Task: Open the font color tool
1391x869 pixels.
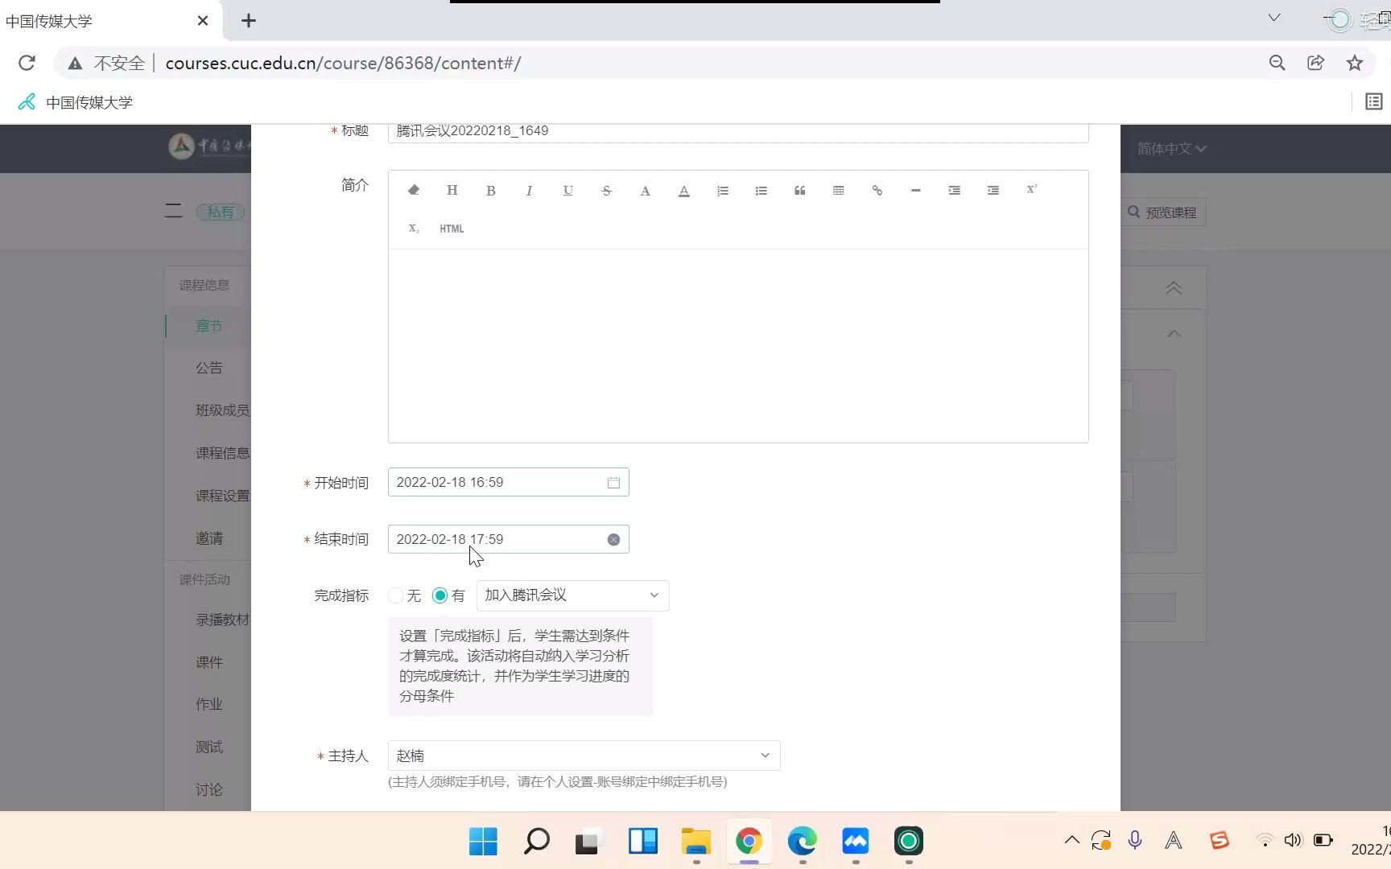Action: [x=645, y=191]
